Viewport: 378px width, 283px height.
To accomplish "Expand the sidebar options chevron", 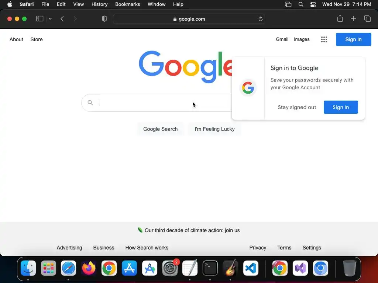I will point(50,19).
